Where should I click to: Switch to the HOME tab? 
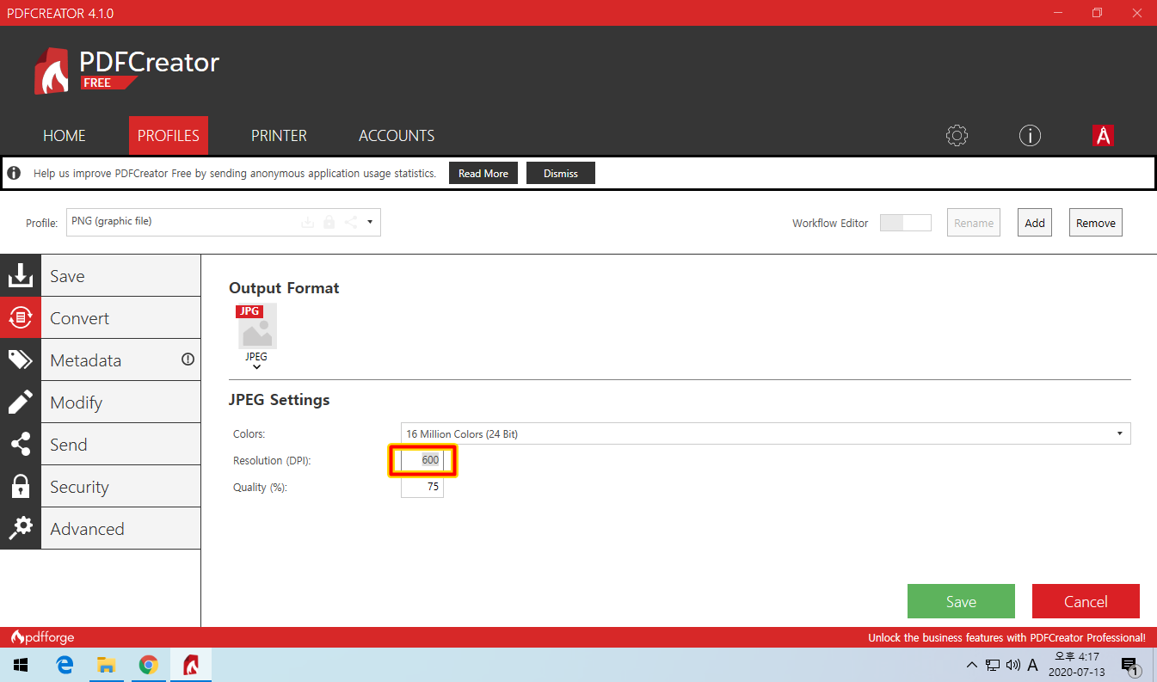pos(65,135)
